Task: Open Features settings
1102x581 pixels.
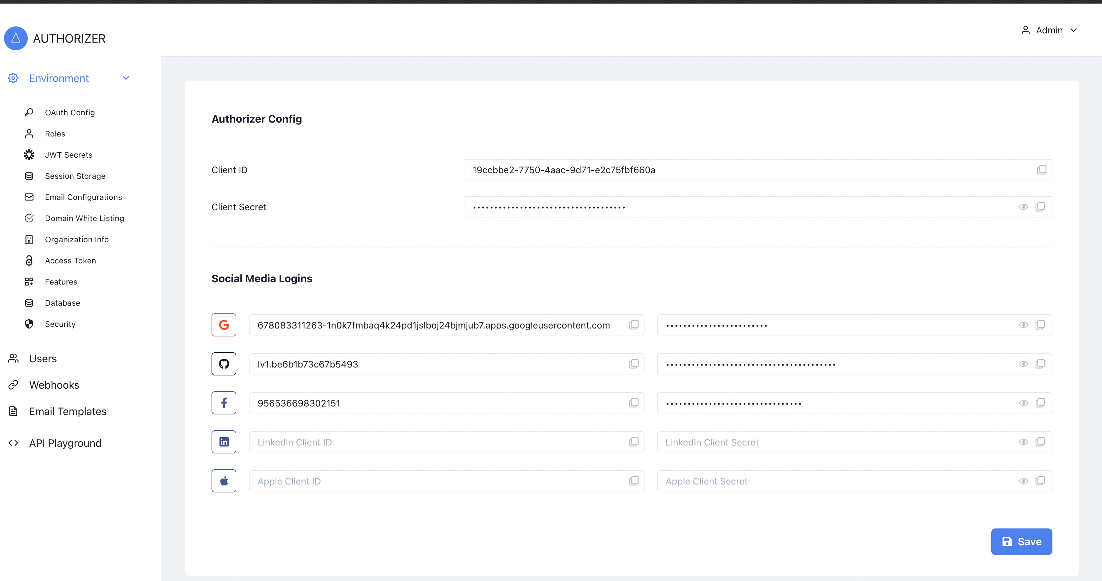Action: click(61, 282)
